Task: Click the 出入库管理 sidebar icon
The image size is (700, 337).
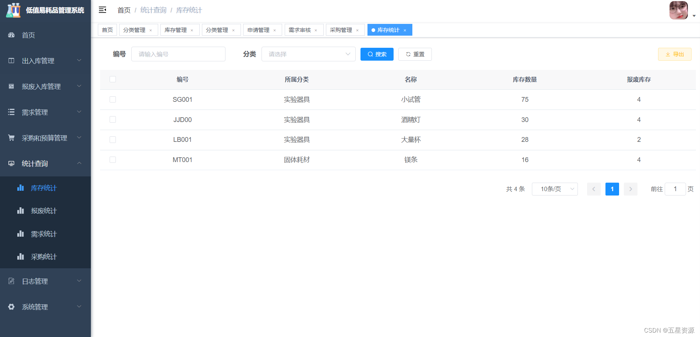Action: click(x=11, y=61)
